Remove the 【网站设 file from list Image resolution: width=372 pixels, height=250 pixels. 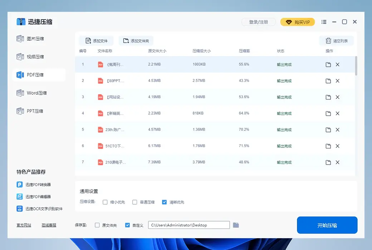[337, 97]
